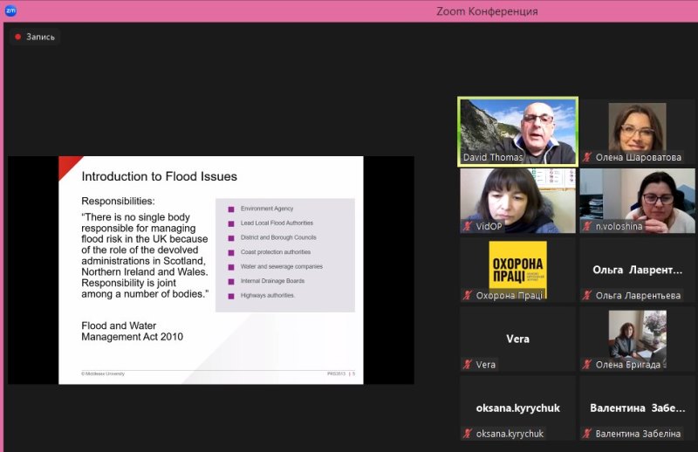Click the muted mic icon beside Олена Бригада
Viewport: 698px width, 452px height.
pos(587,364)
